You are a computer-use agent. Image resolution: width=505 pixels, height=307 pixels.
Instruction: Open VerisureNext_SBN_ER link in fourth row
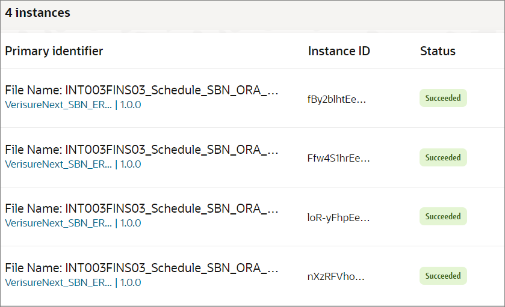(x=58, y=282)
